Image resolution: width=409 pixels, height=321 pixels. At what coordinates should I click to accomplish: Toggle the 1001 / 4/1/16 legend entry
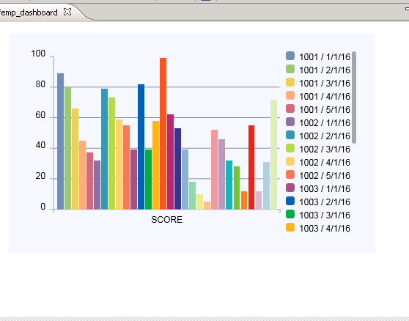[x=318, y=97]
